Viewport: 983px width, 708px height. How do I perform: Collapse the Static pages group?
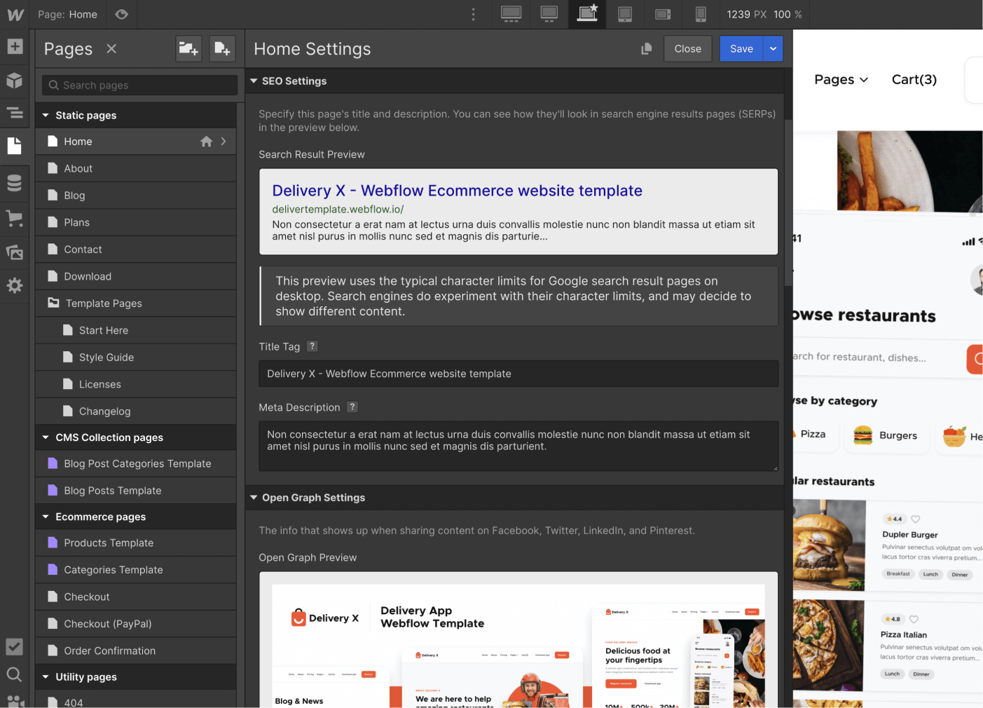tap(46, 115)
